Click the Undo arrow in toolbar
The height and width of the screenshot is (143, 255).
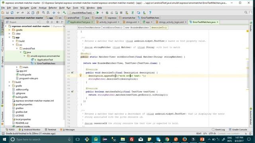(x=18, y=13)
